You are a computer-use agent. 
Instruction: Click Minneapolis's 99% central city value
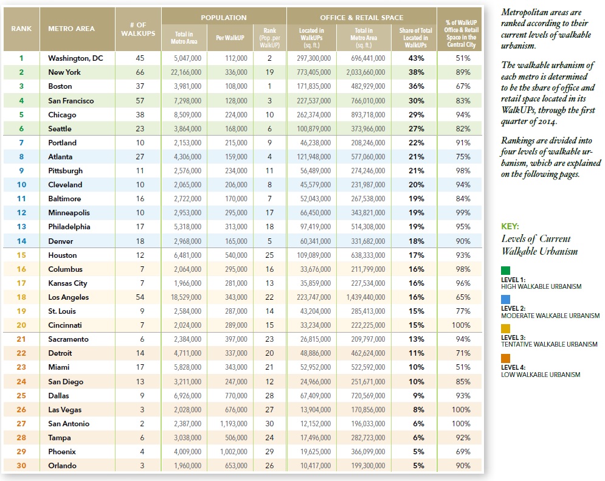pos(463,213)
